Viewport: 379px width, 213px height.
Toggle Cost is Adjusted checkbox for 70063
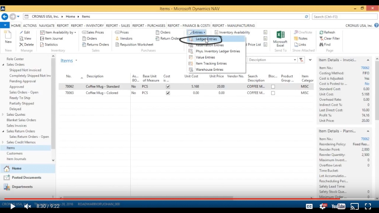coord(168,93)
